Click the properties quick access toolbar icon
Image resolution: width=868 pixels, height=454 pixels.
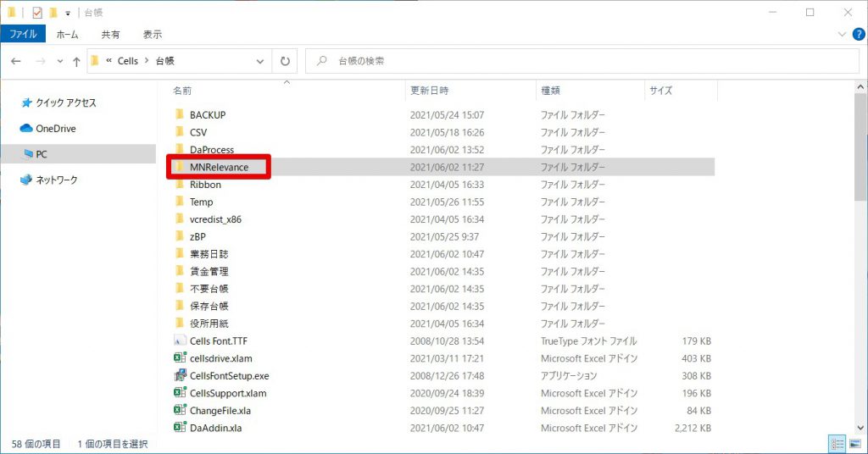click(37, 12)
